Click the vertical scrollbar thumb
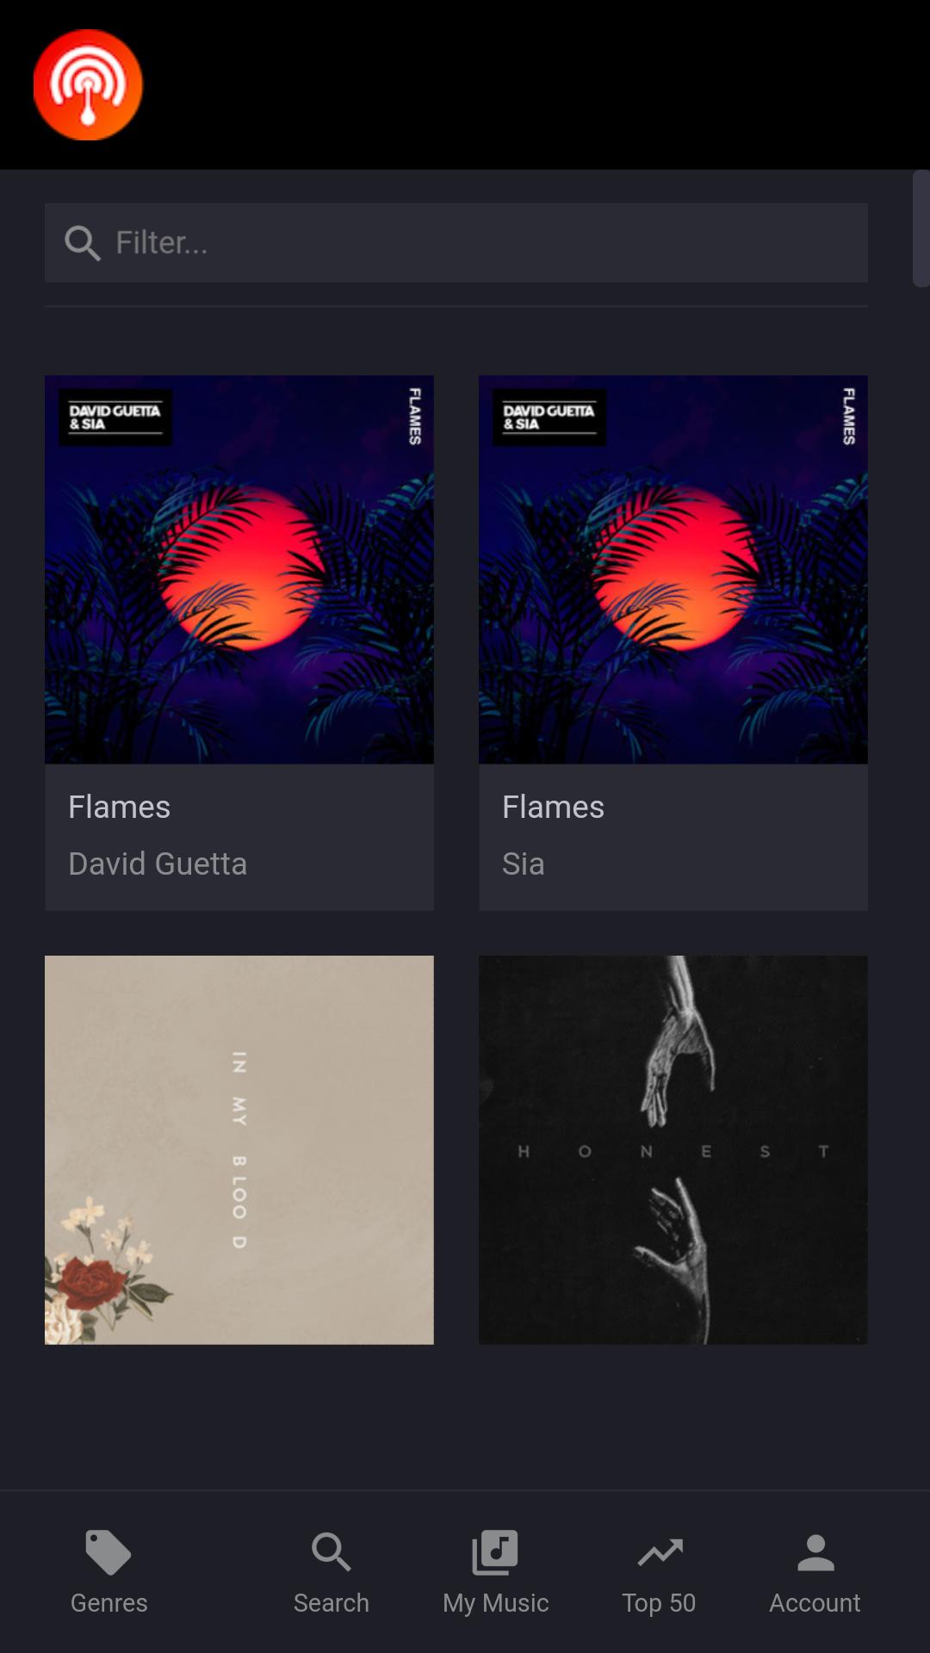 921,228
